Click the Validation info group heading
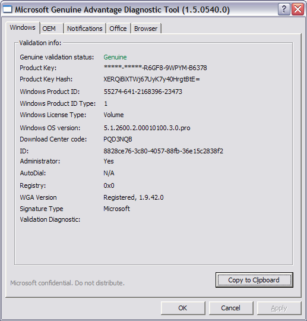 coord(40,43)
